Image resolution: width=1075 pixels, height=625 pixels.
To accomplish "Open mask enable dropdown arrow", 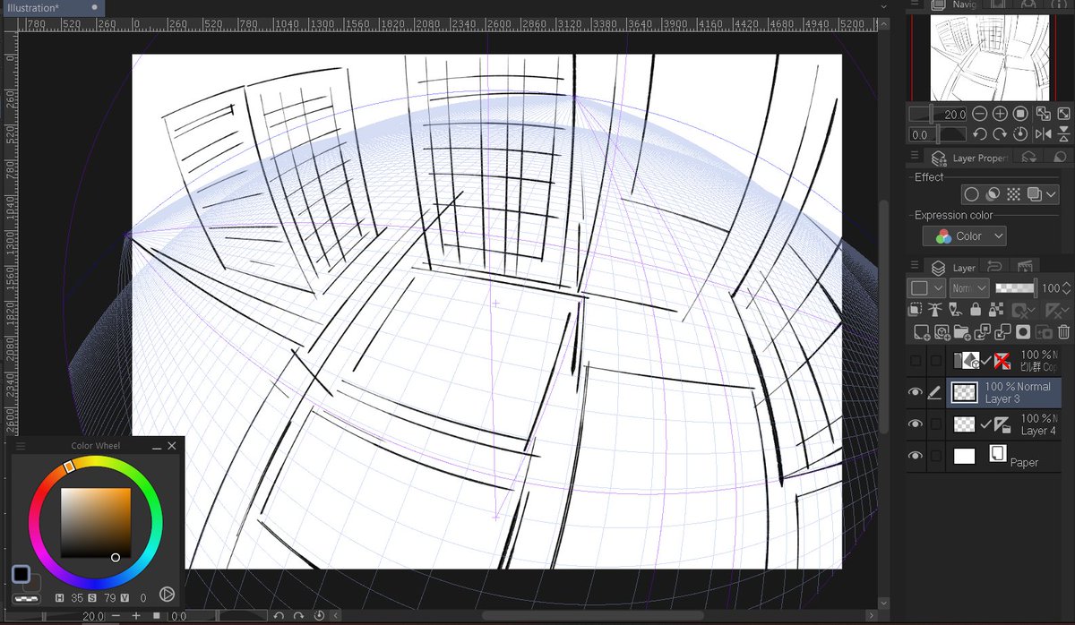I will click(1030, 310).
